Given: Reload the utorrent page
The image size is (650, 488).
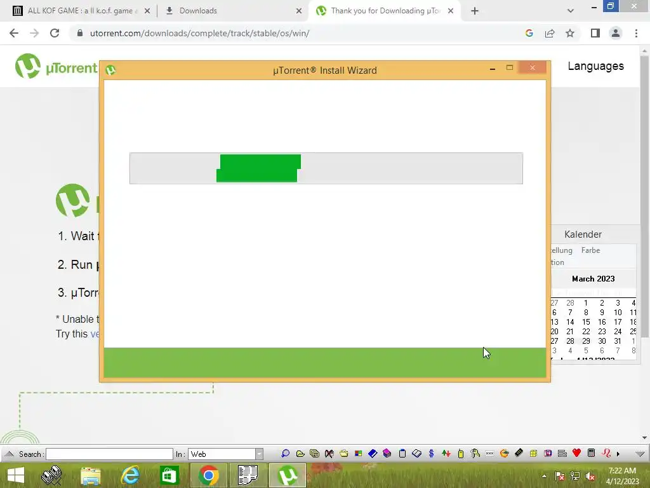Looking at the screenshot, I should pos(55,33).
